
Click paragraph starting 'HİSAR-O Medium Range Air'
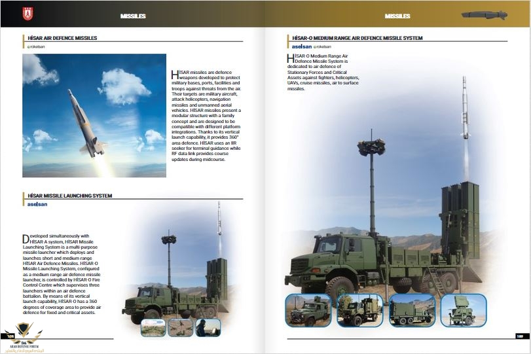[x=323, y=72]
